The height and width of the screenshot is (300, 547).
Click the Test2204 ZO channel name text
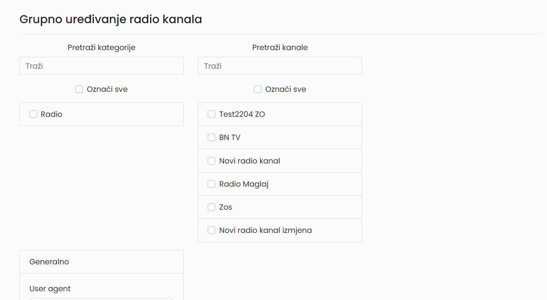point(242,114)
